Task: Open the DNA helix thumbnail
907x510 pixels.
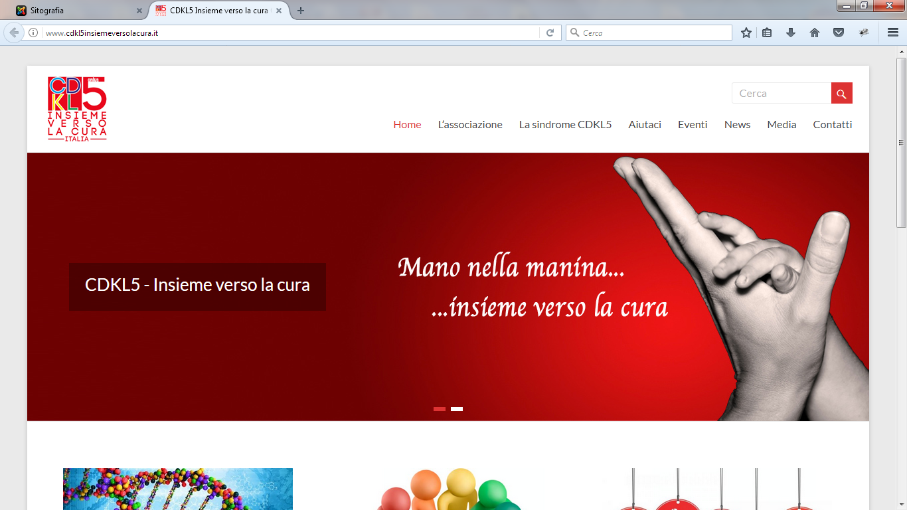Action: pyautogui.click(x=178, y=489)
